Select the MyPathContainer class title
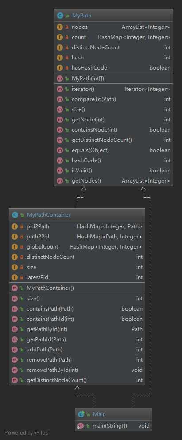Image resolution: width=182 pixels, height=440 pixels. point(49,215)
